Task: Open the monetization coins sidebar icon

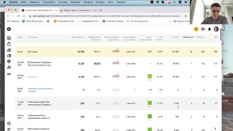Action: tap(9, 56)
